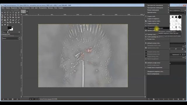Raise layer arrow in Layers panel
This screenshot has height=105, width=187.
click(x=159, y=99)
